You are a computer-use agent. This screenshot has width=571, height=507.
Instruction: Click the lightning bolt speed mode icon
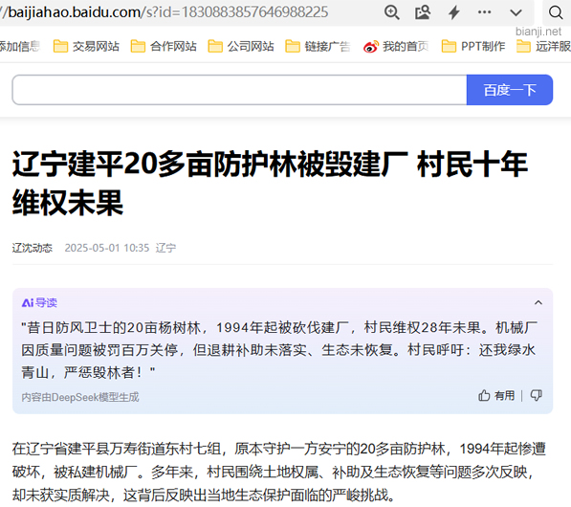click(x=453, y=12)
